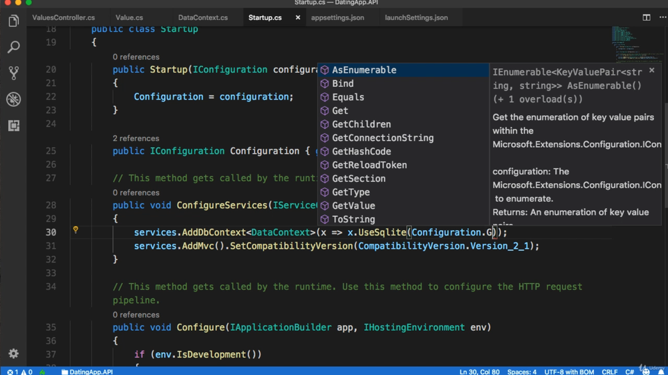Open the editor's more actions ellipsis menu

[x=662, y=17]
